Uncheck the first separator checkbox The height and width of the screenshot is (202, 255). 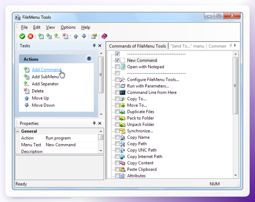117,54
